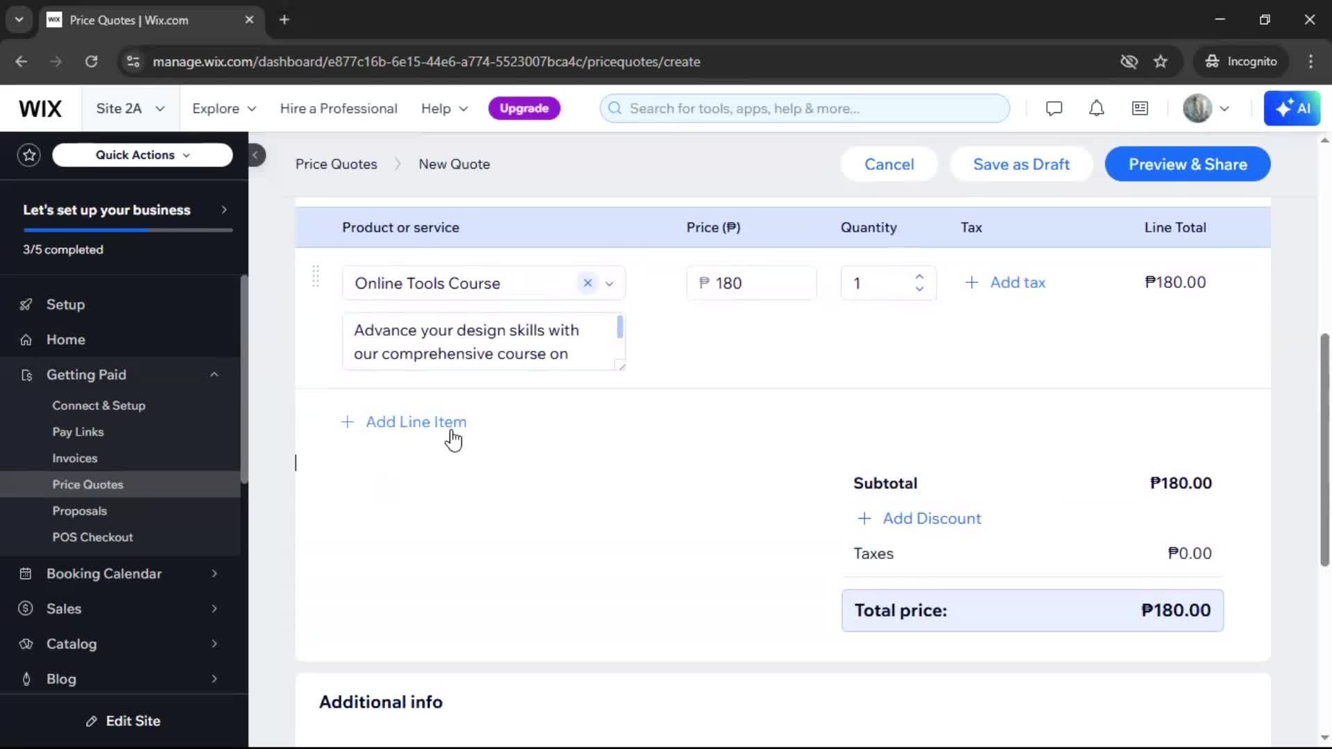Click the Home house icon
Viewport: 1332px width, 749px height.
click(26, 340)
